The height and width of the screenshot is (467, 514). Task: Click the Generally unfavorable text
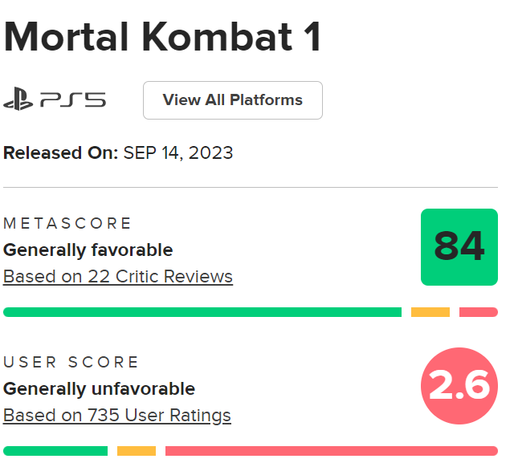coord(100,389)
